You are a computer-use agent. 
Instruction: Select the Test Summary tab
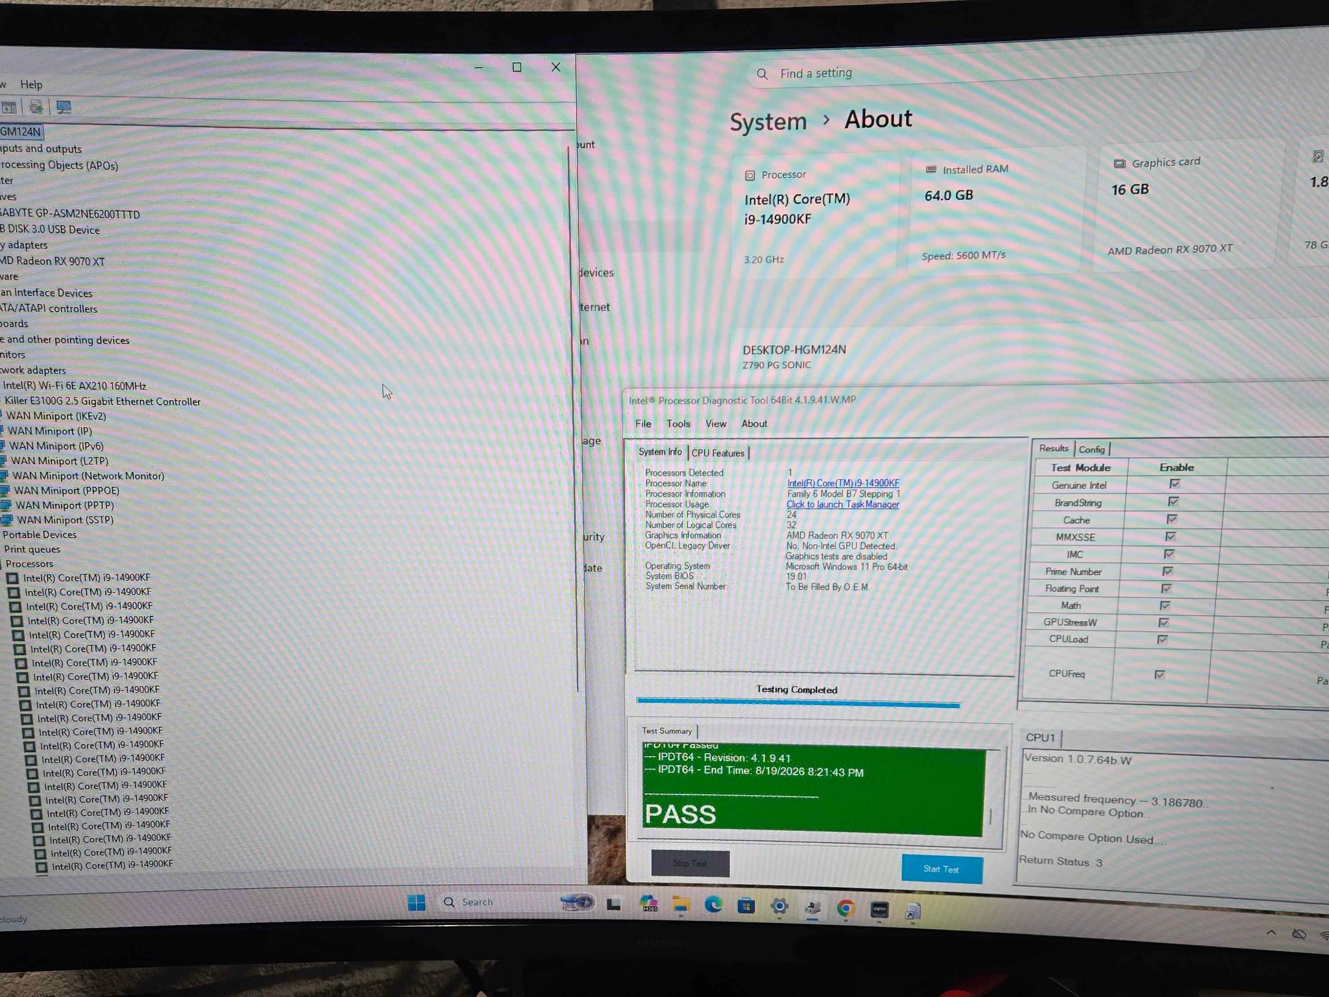[667, 731]
